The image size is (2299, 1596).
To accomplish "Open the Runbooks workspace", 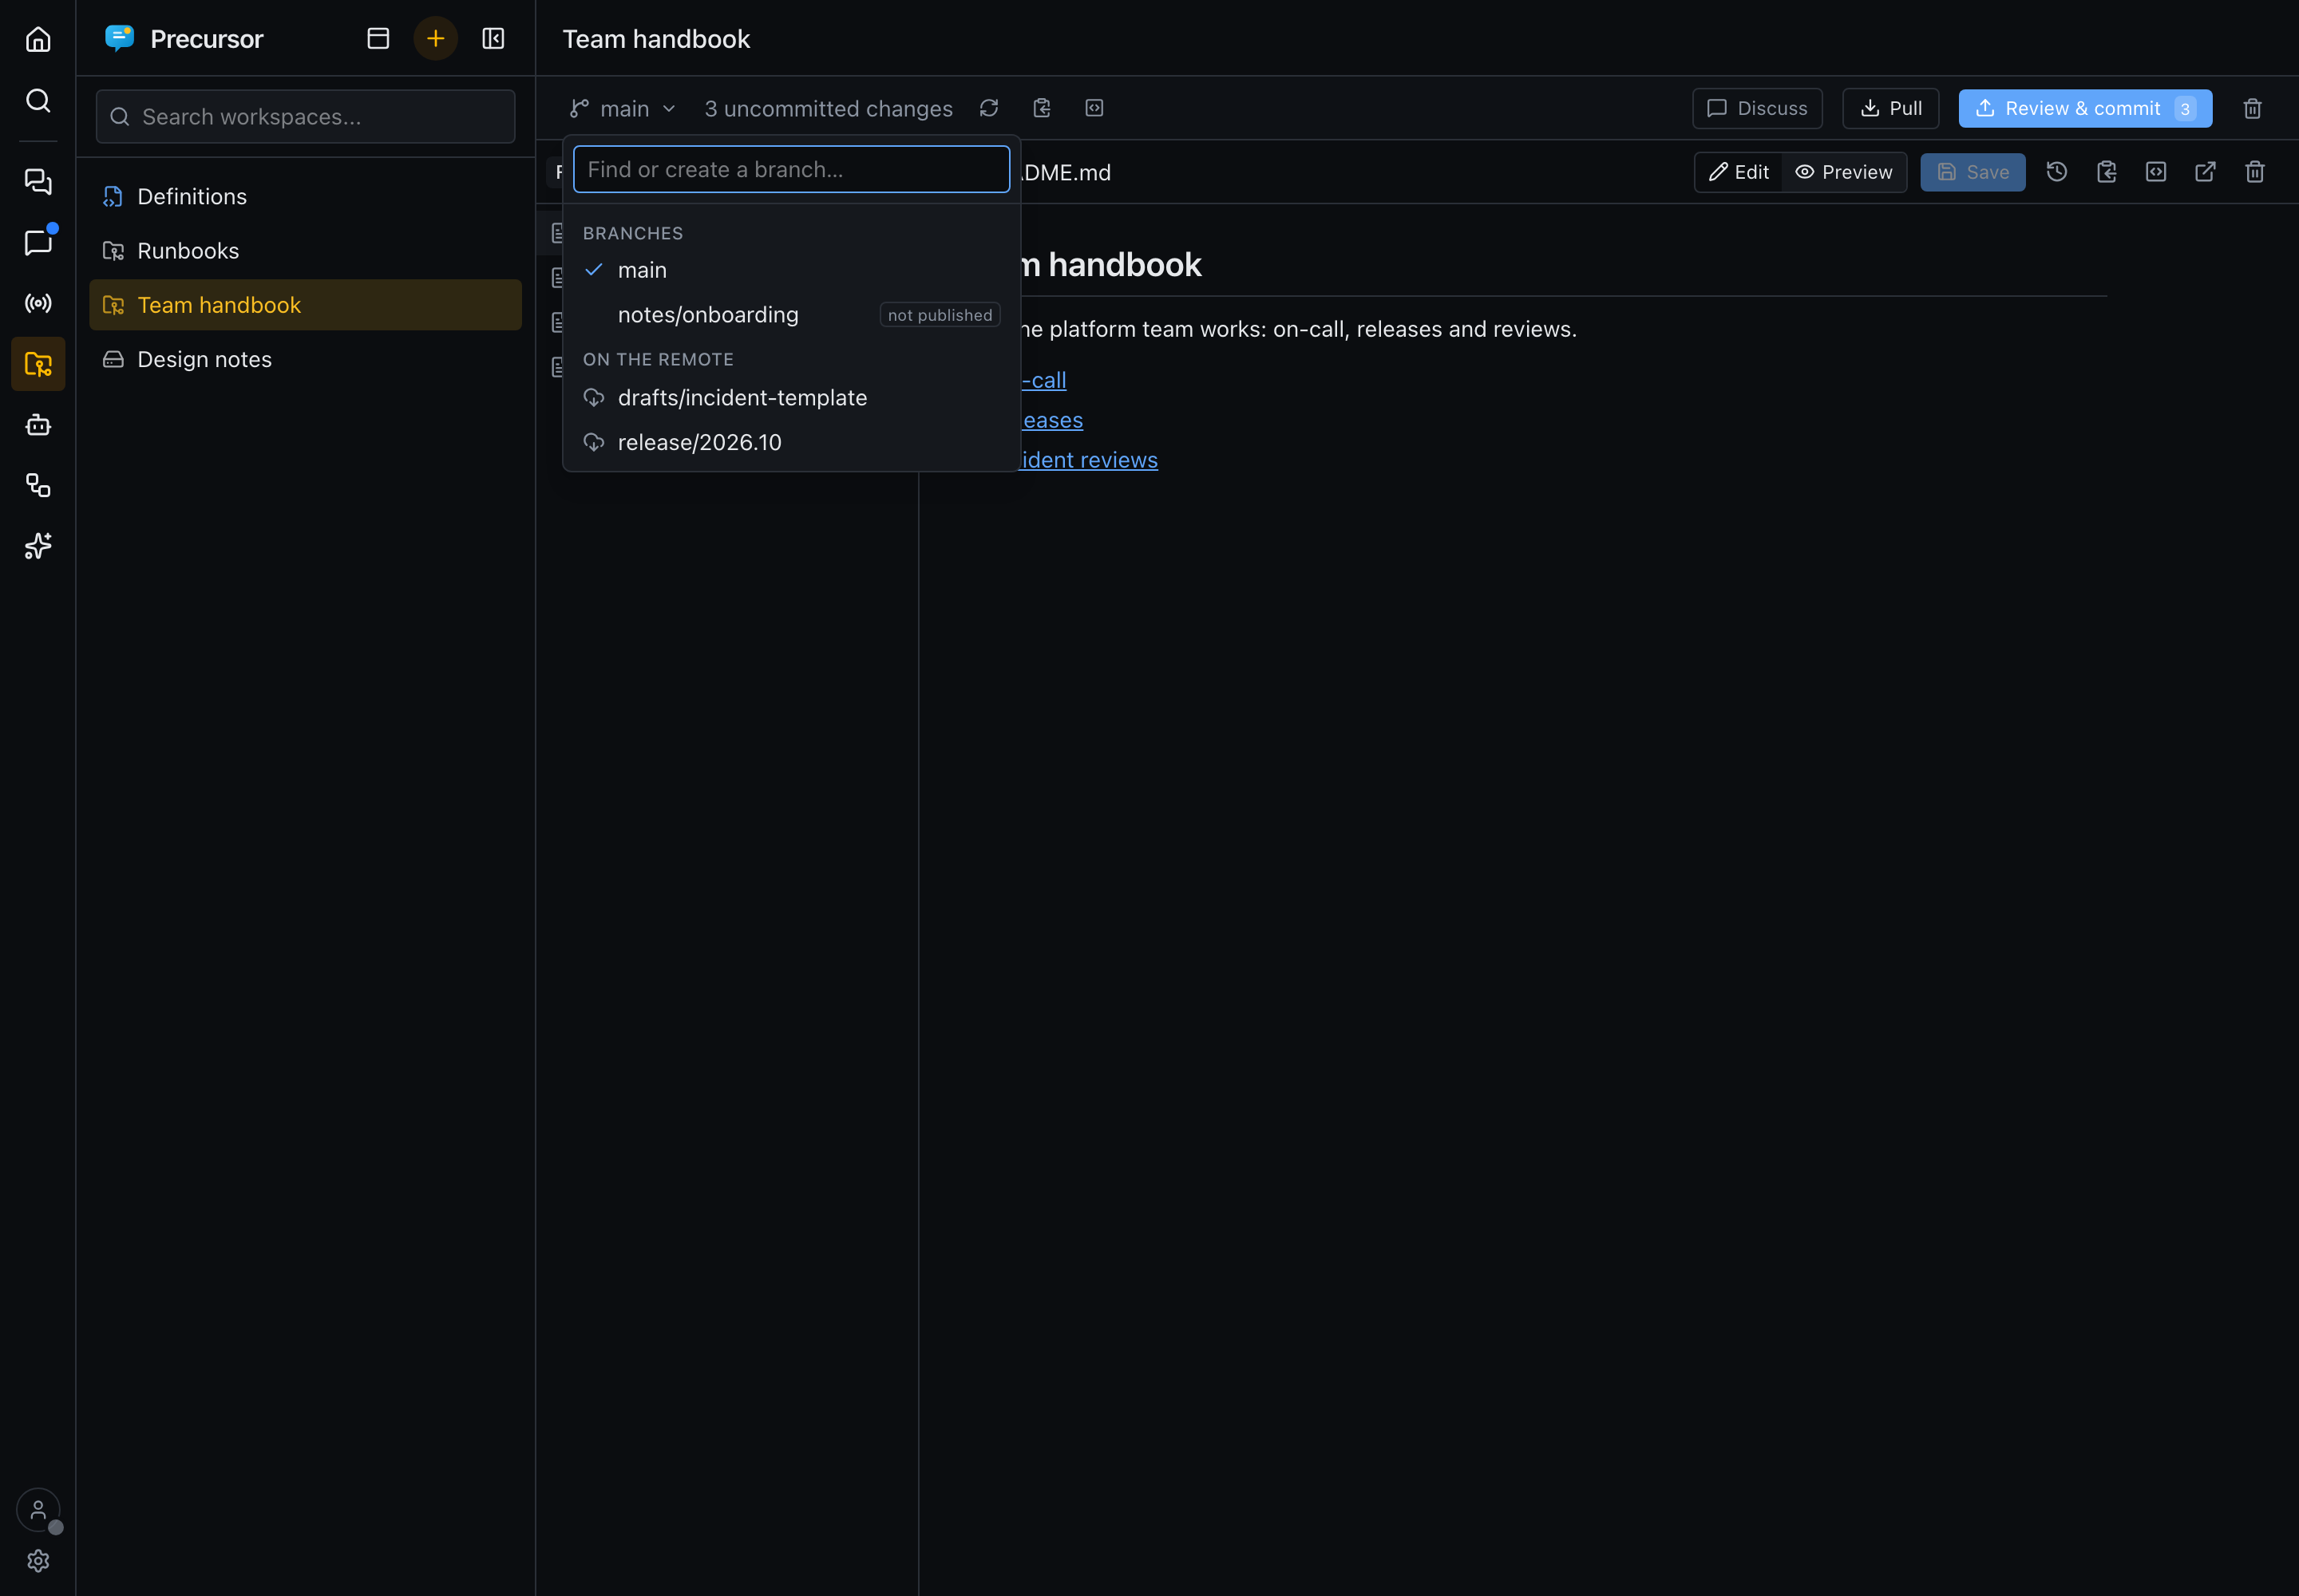I will [x=305, y=250].
